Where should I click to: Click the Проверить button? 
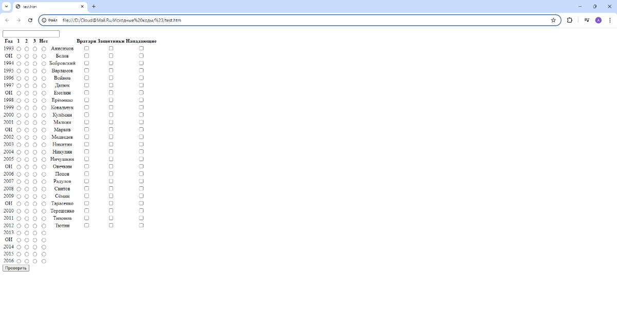pos(16,268)
